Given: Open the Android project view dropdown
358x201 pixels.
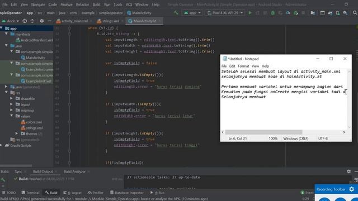Looking at the screenshot, I should pos(10,21).
